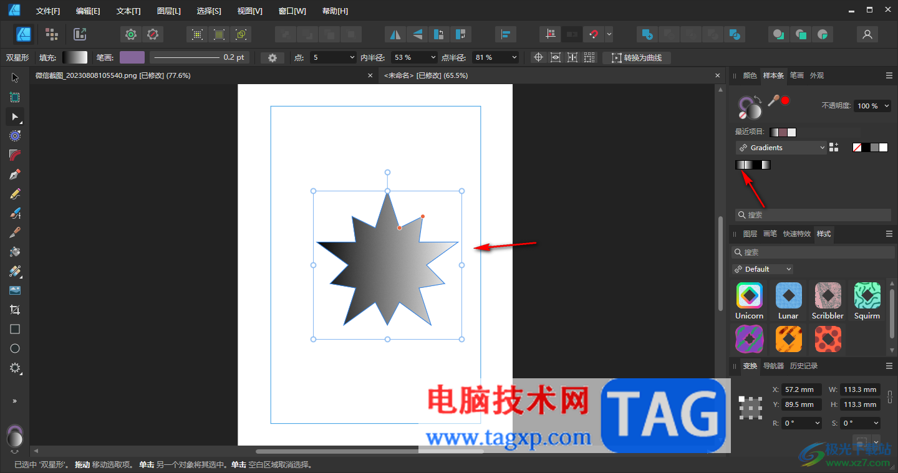Add current fill to palette
Image resolution: width=898 pixels, height=473 pixels.
(x=834, y=148)
